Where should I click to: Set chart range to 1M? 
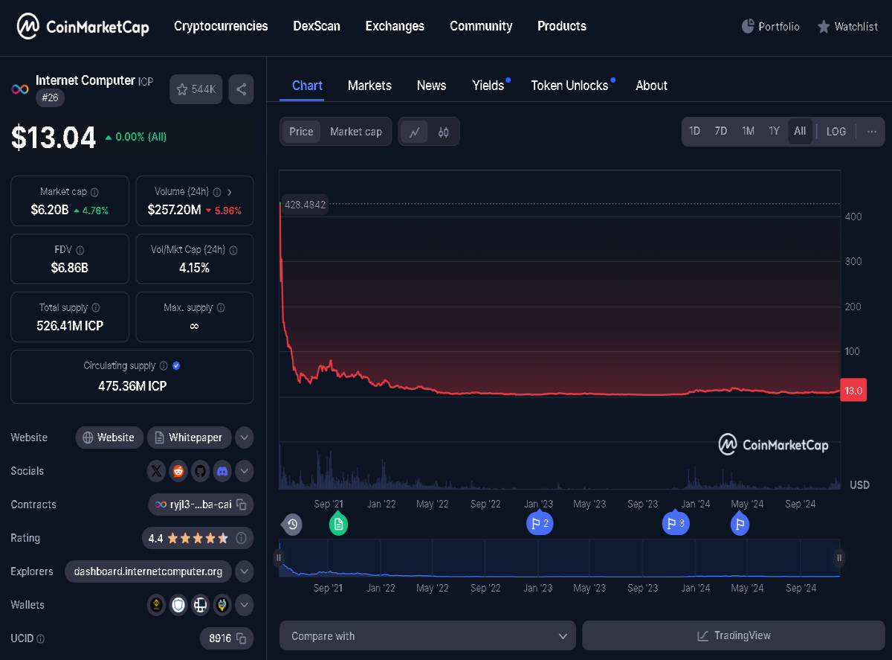pyautogui.click(x=748, y=132)
